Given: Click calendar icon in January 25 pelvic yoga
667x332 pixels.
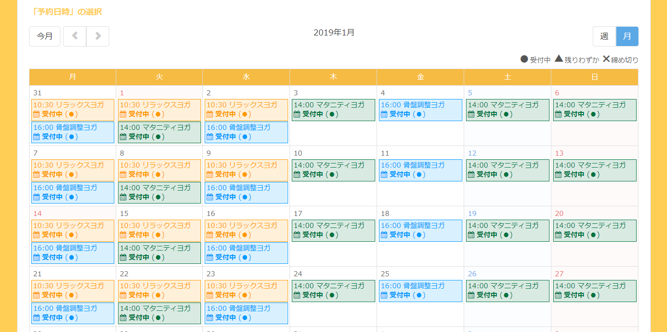Looking at the screenshot, I should point(384,295).
